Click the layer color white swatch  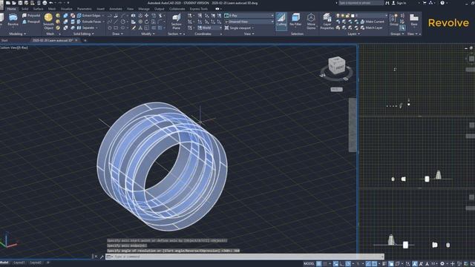353,16
